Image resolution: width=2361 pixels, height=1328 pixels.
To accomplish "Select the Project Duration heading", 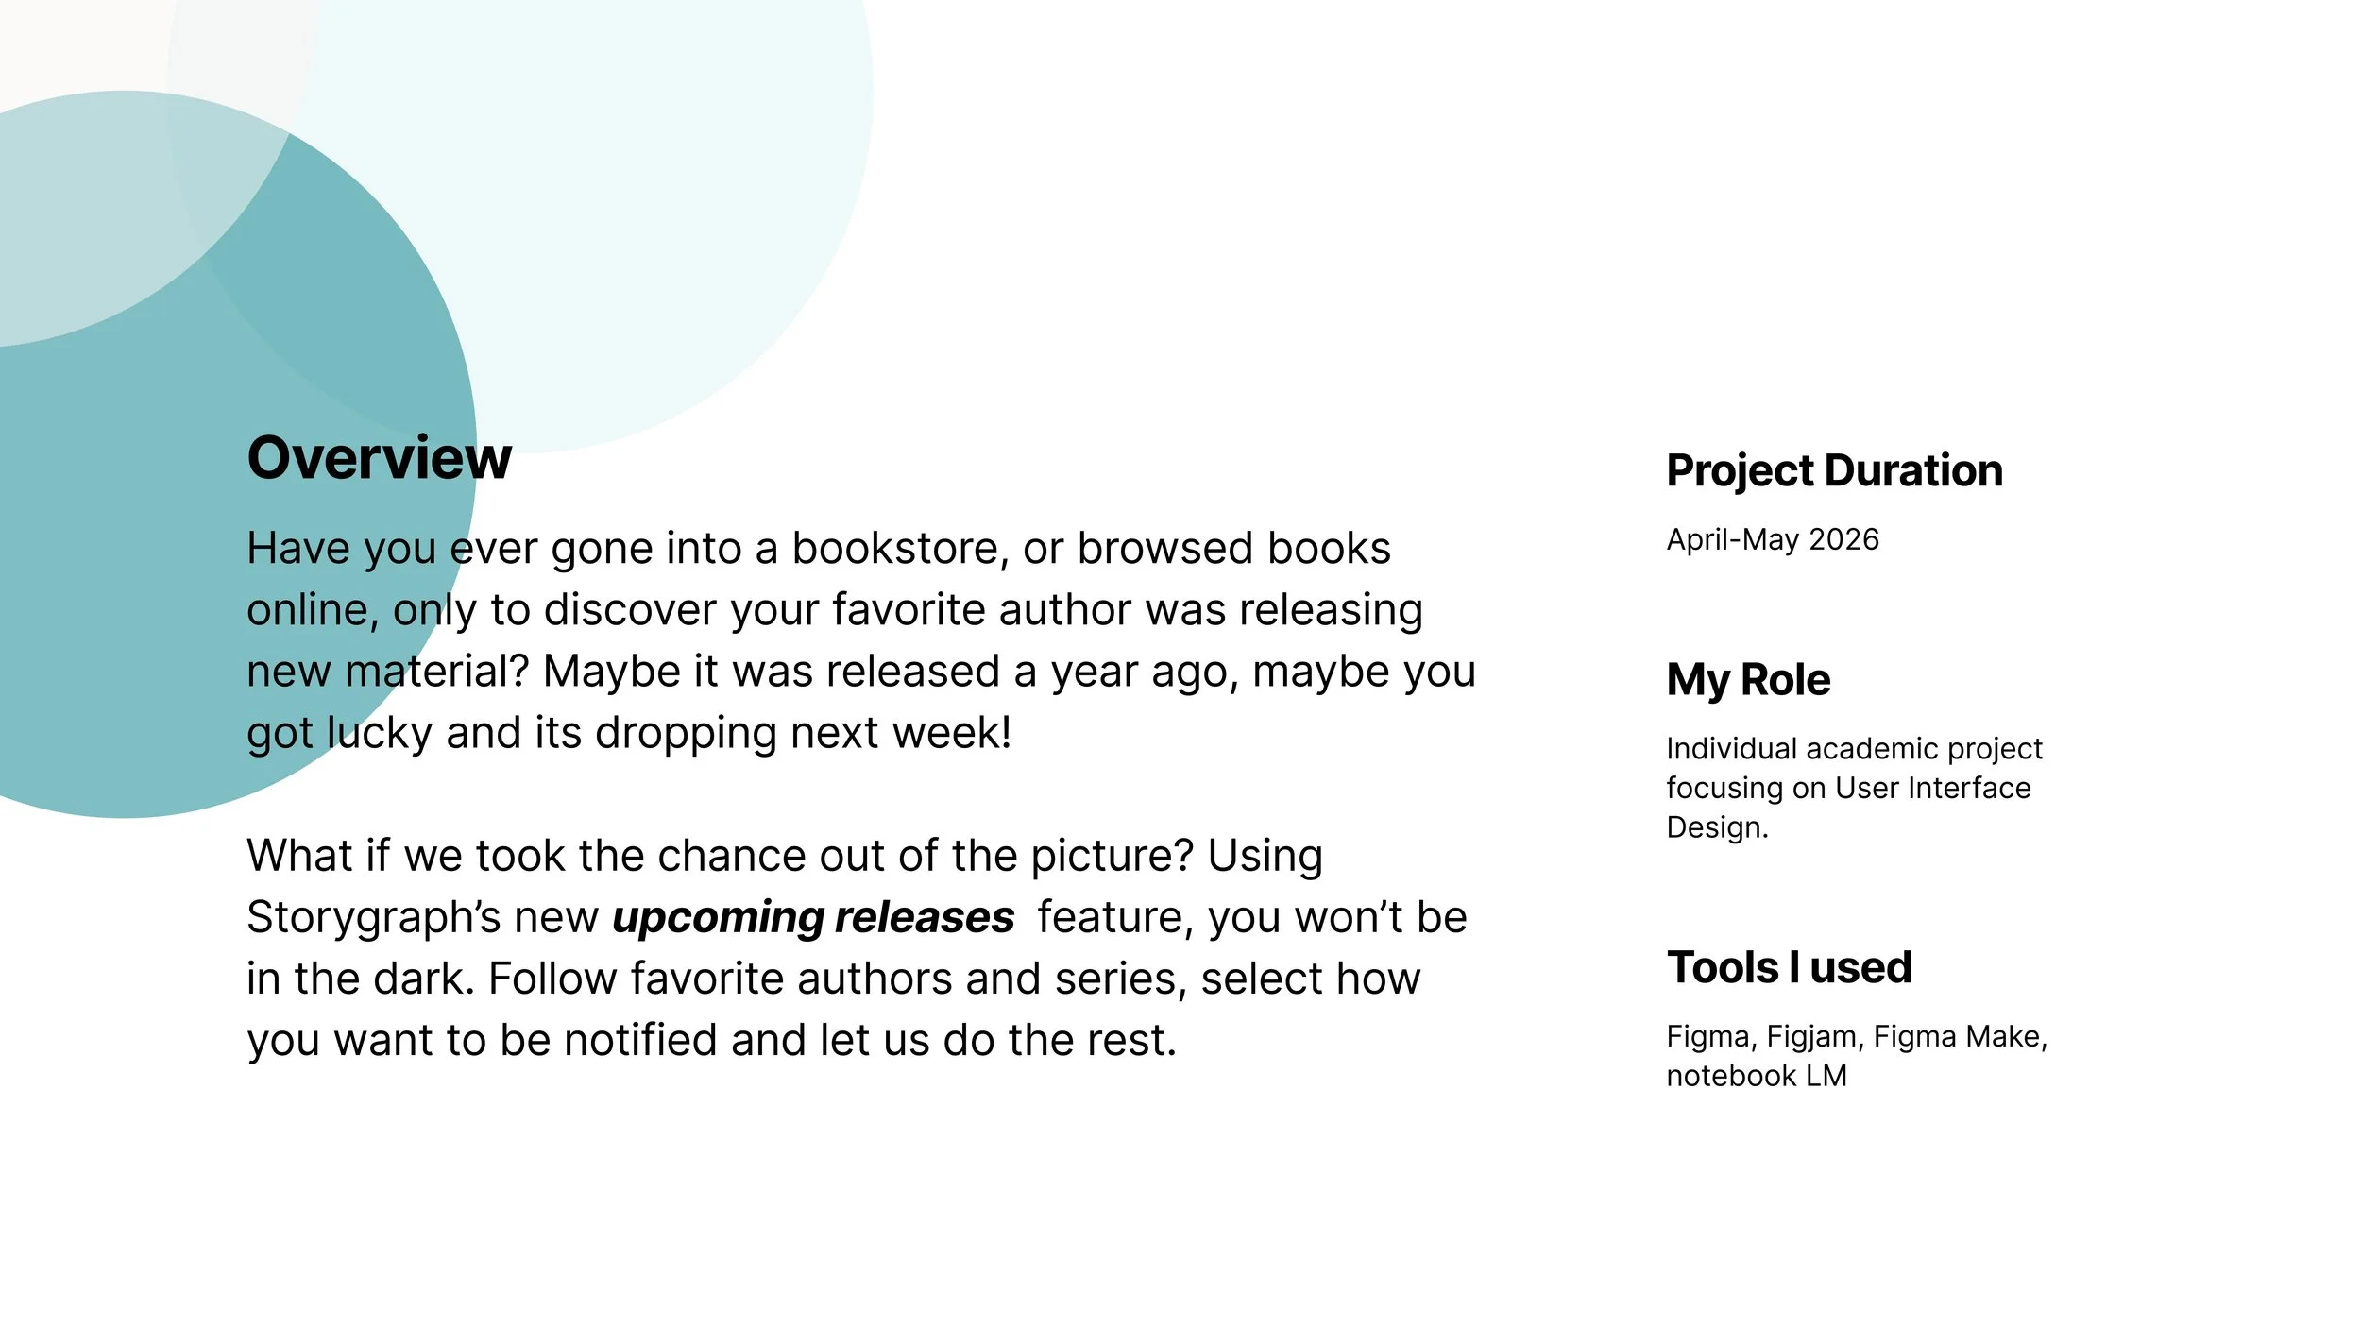I will 1834,470.
